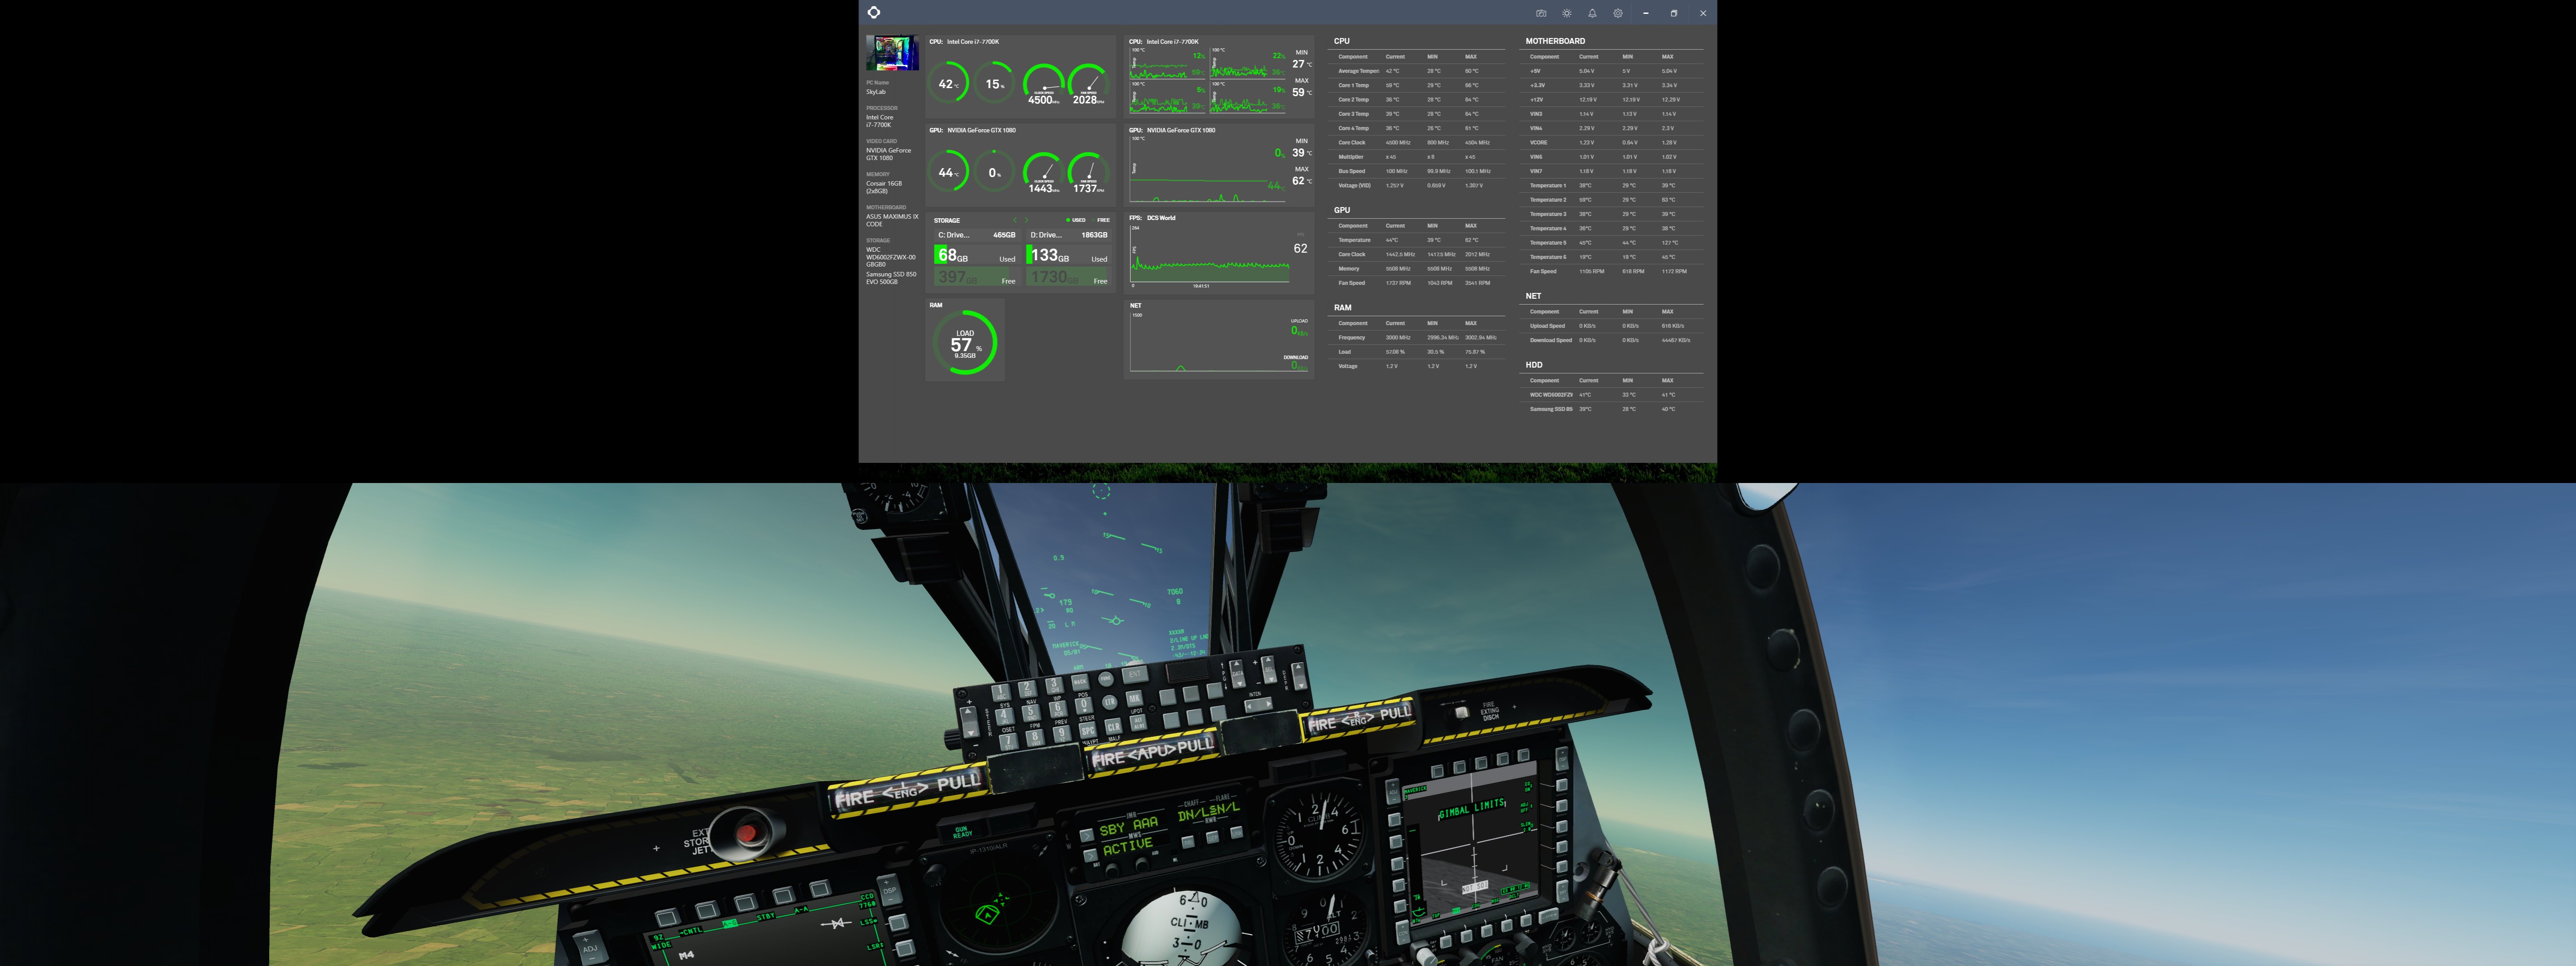Restore down the CAM window
The width and height of the screenshot is (2576, 966).
point(1674,13)
